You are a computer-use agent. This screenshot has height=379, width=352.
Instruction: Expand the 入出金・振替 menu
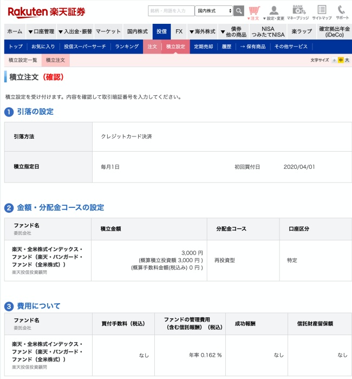click(x=75, y=31)
